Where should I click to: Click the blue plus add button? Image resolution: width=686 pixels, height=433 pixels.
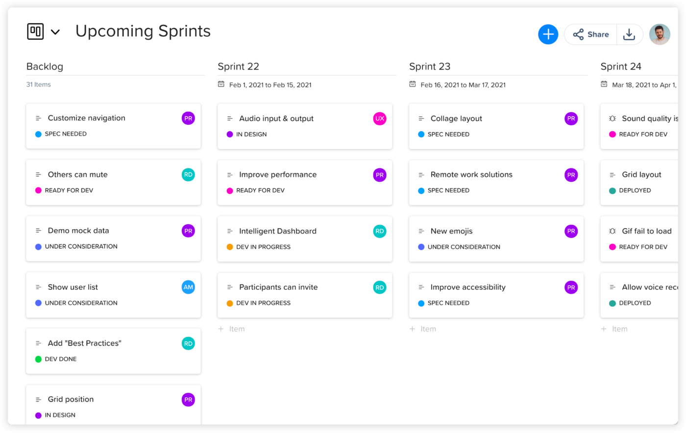(548, 34)
